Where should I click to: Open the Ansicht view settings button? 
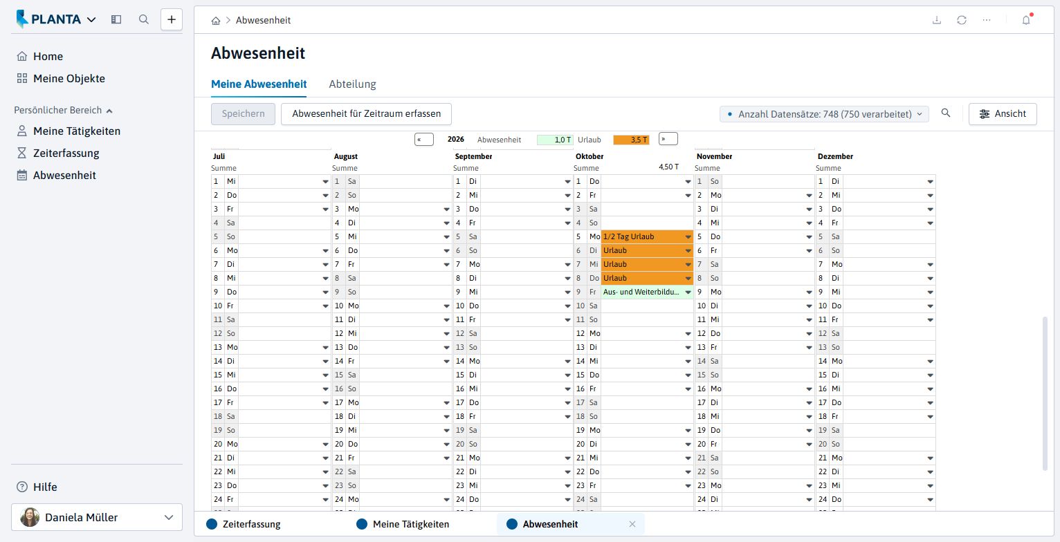[1003, 114]
